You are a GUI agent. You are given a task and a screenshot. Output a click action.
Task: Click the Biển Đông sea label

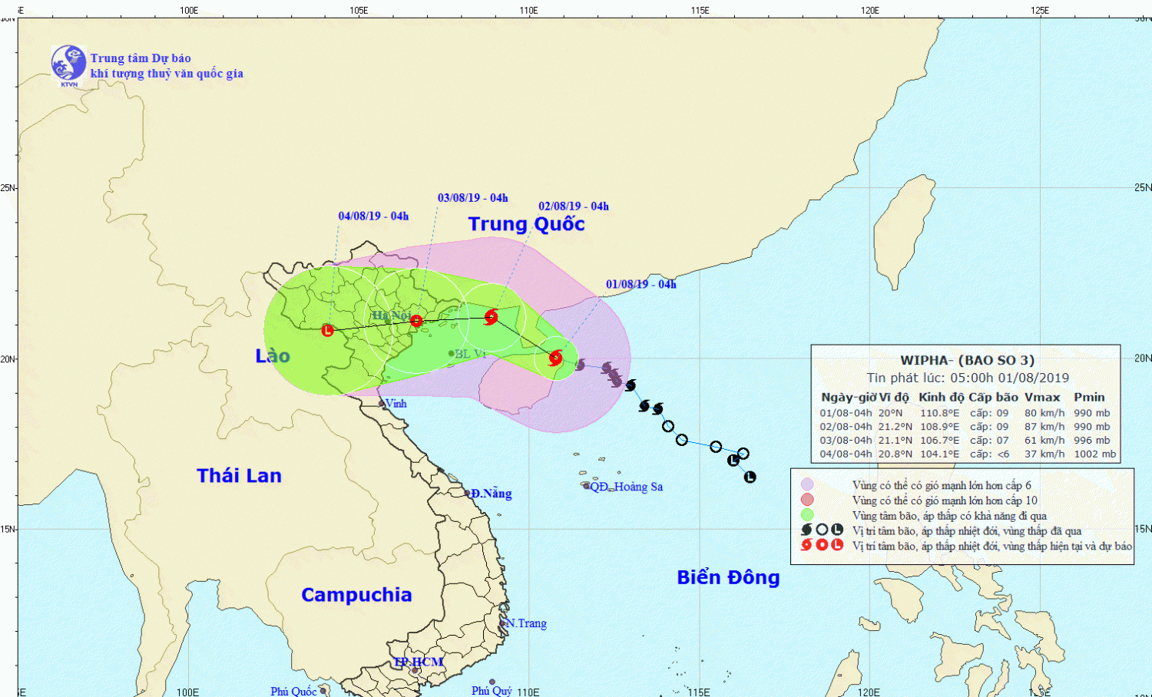point(728,577)
